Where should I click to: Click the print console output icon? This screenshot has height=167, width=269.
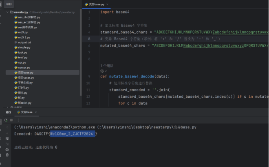tap(7, 150)
